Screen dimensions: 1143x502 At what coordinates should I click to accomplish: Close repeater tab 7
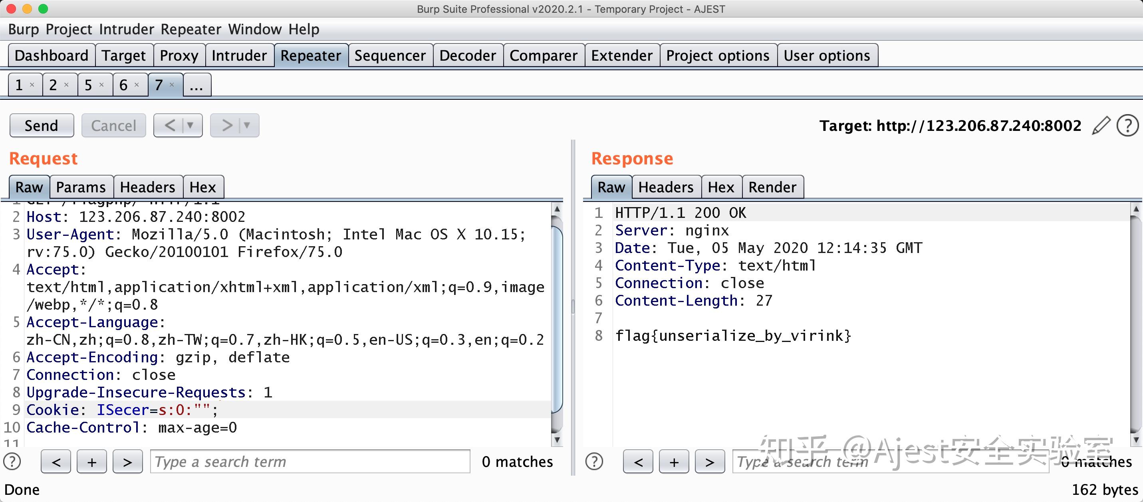point(173,85)
